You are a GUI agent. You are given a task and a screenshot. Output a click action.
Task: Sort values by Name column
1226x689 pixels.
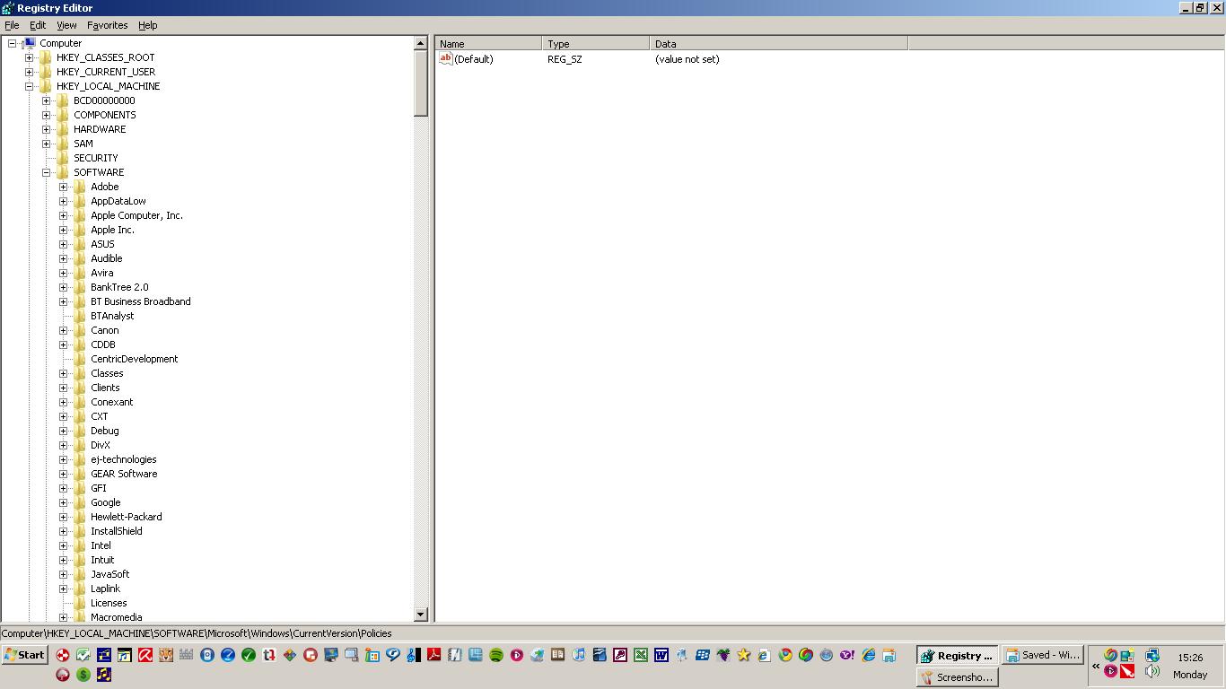tap(489, 43)
